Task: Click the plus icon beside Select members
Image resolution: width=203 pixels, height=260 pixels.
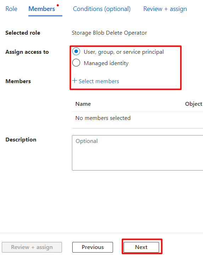Action: tap(74, 81)
